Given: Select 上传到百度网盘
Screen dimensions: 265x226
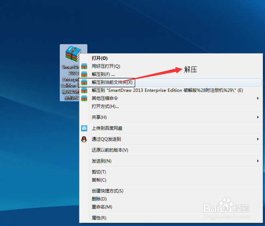Looking at the screenshot, I should [x=171, y=128].
